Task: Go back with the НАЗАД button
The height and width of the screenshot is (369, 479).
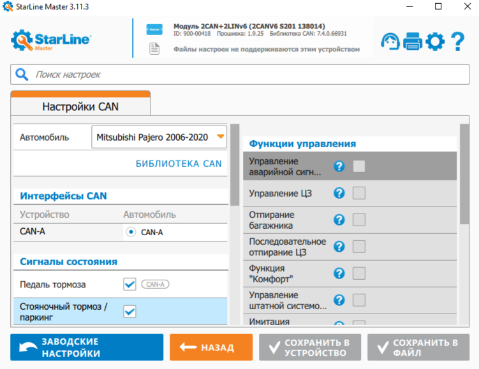Action: coord(211,347)
